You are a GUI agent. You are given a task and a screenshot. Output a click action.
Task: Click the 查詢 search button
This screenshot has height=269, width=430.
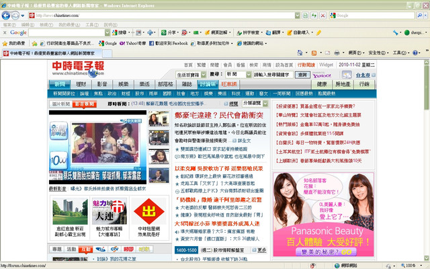point(302,75)
